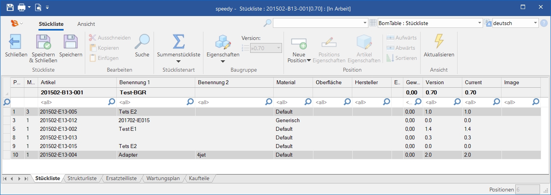The height and width of the screenshot is (195, 551).
Task: Click the help question mark icon
Action: pyautogui.click(x=544, y=23)
